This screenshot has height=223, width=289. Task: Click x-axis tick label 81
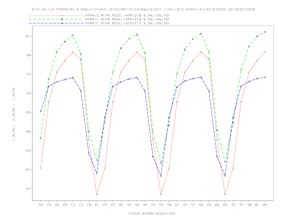click(x=257, y=205)
